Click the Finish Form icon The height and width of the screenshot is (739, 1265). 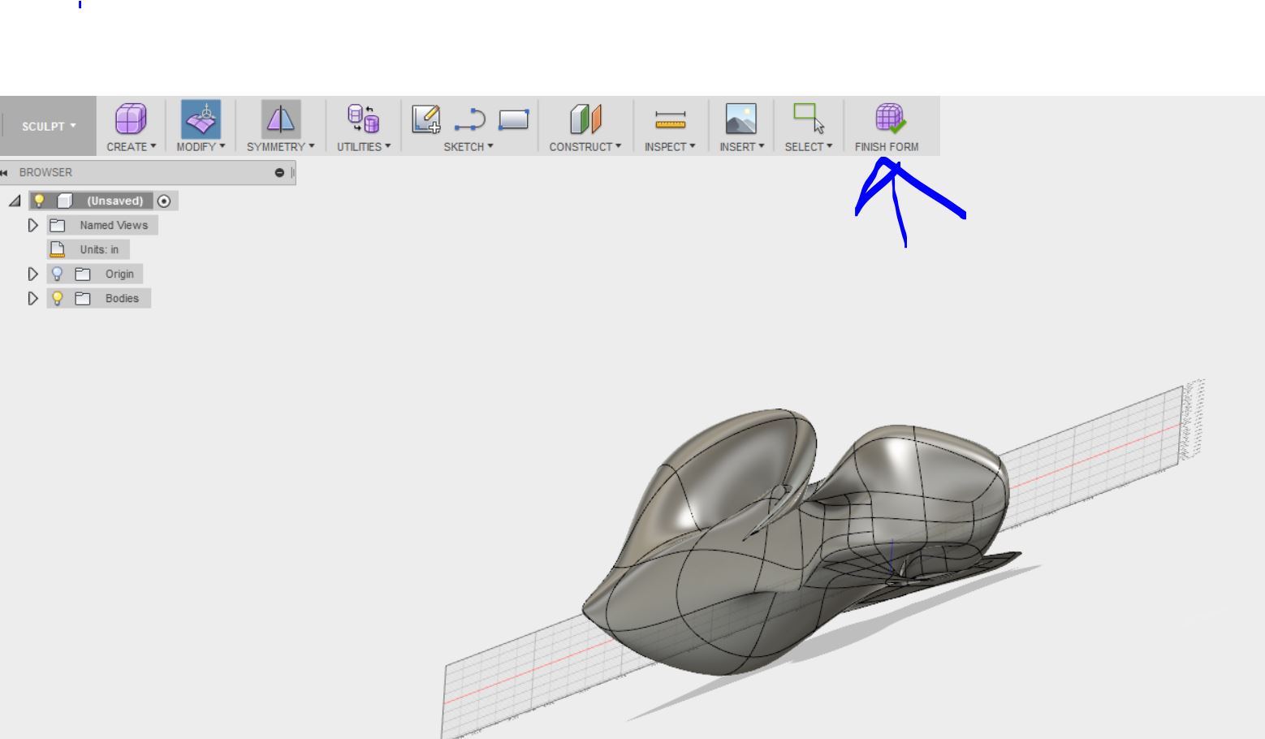coord(889,119)
